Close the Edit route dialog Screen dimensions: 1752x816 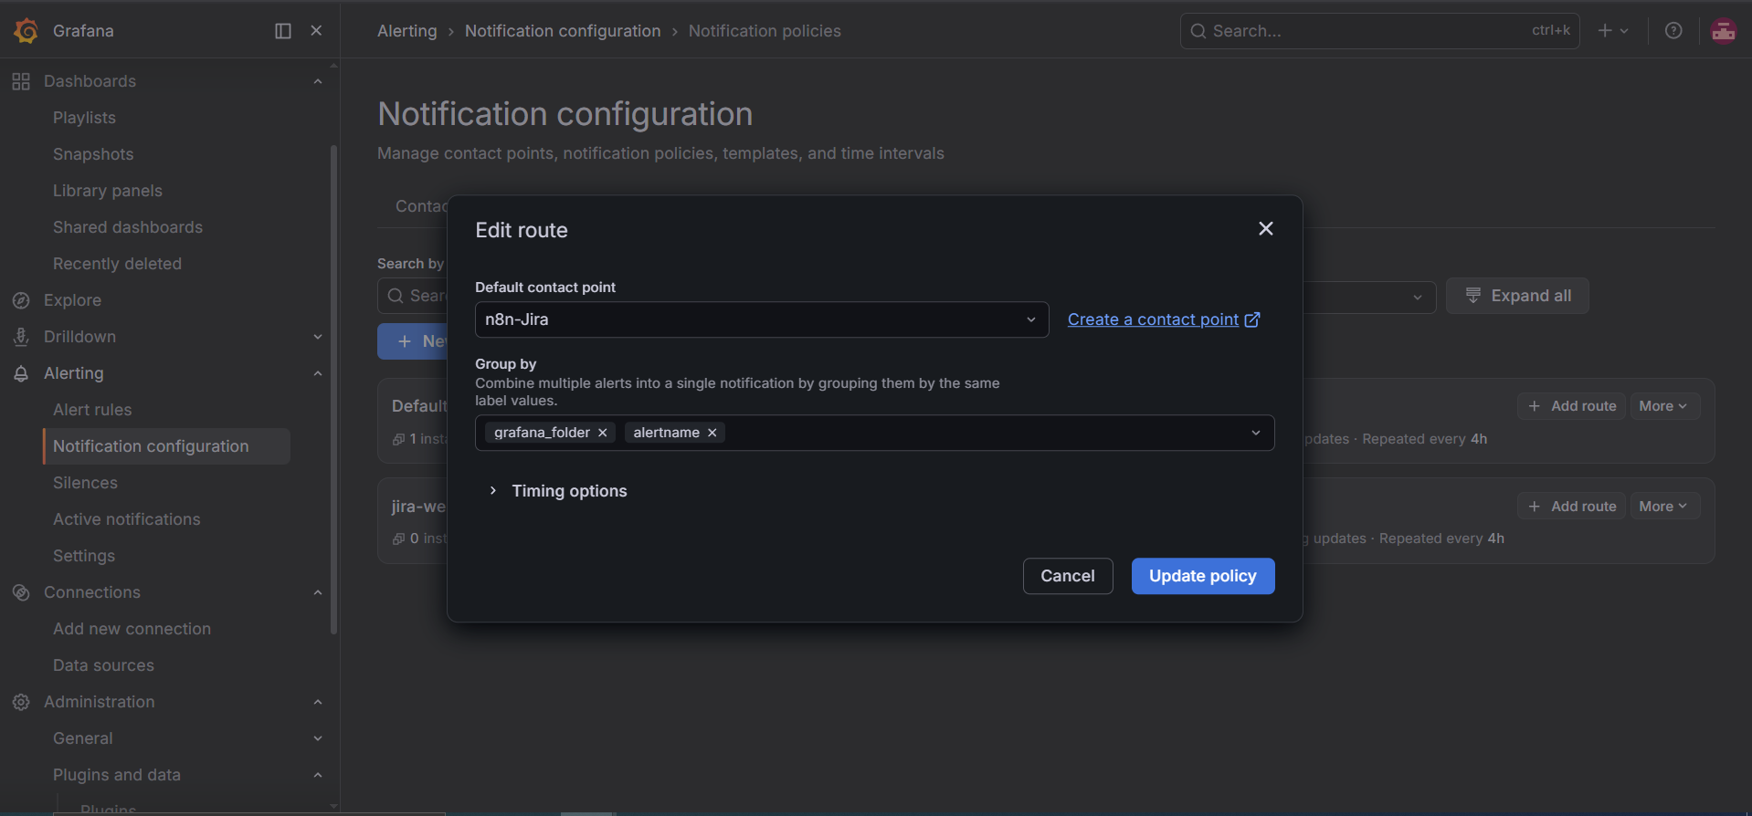(1266, 228)
